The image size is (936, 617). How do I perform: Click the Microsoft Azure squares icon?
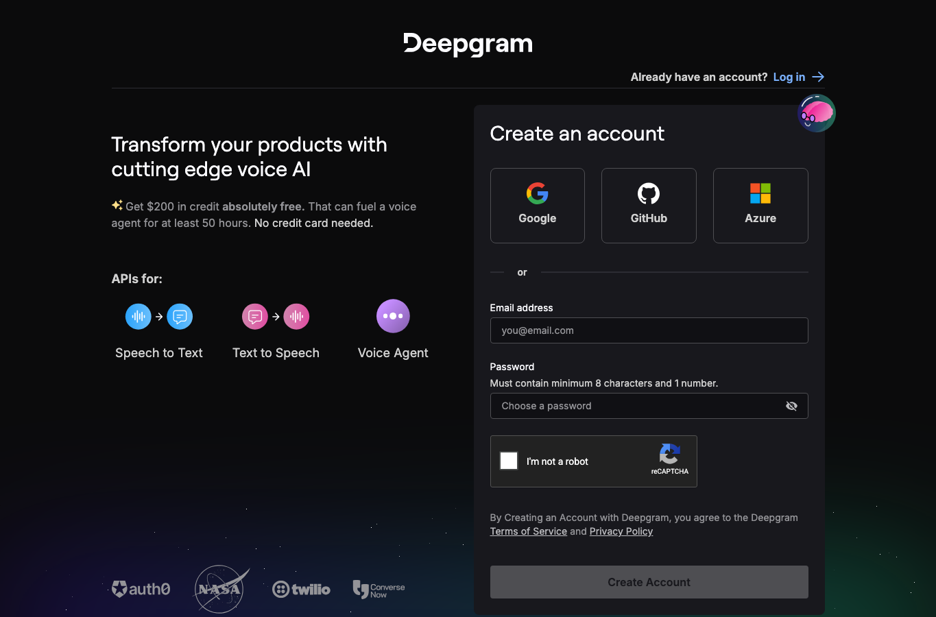[760, 193]
